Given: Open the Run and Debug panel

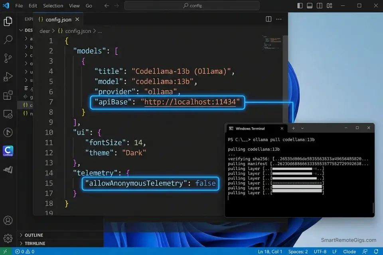Looking at the screenshot, I should [8, 77].
